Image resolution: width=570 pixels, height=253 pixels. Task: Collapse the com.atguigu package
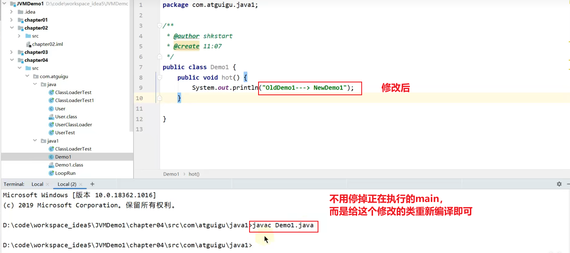27,76
